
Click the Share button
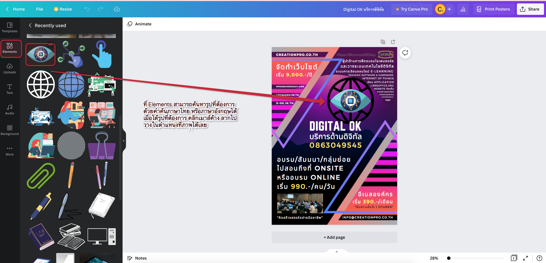(x=530, y=9)
